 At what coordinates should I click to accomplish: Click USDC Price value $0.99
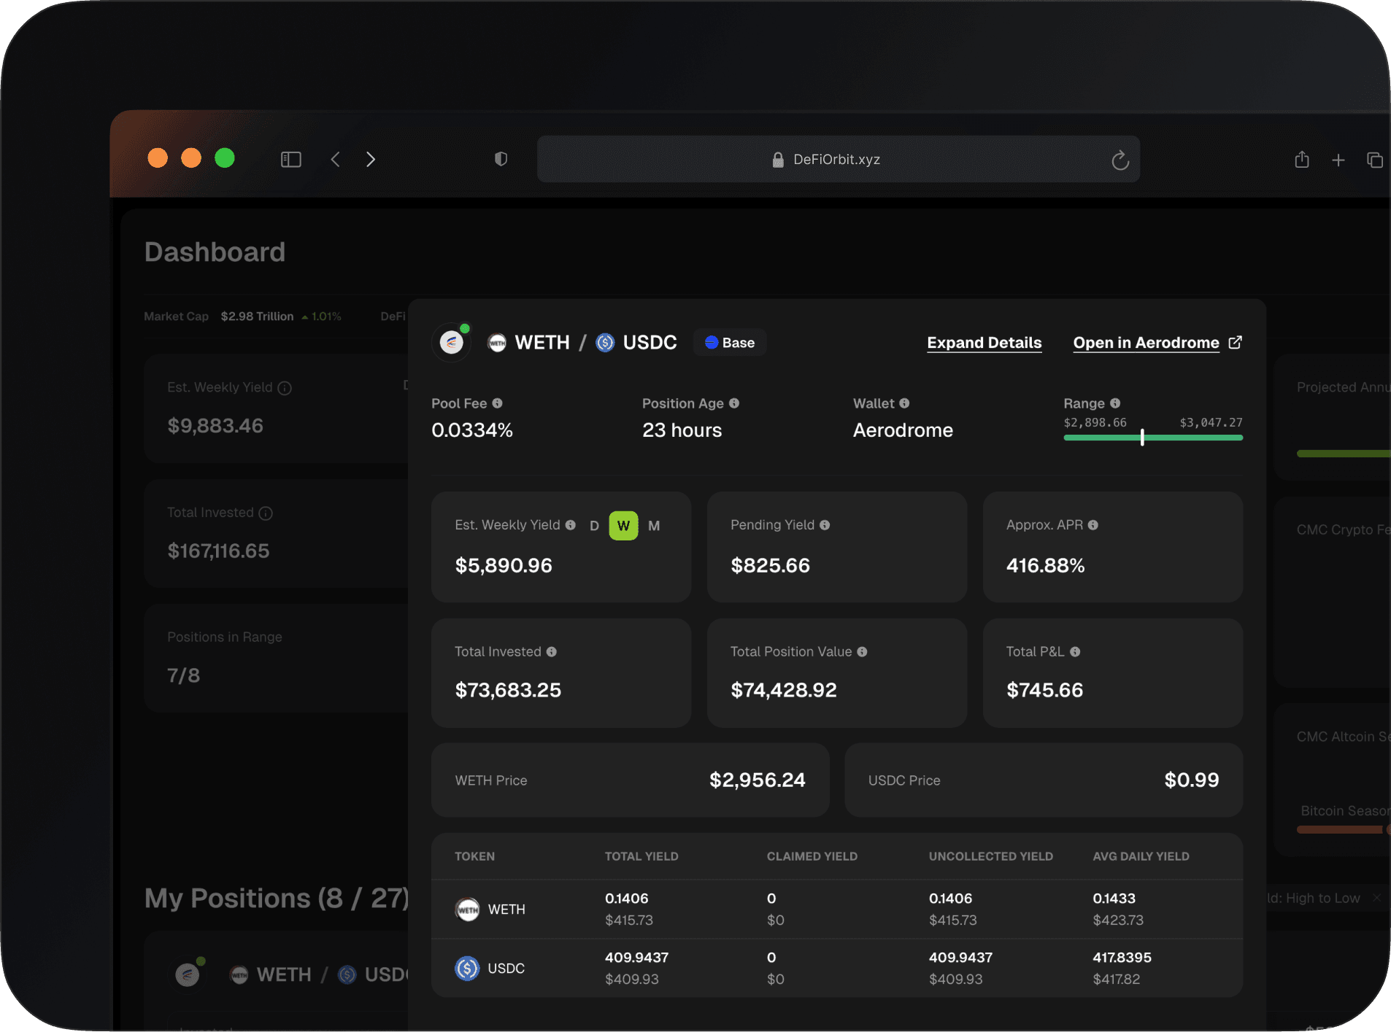1192,780
